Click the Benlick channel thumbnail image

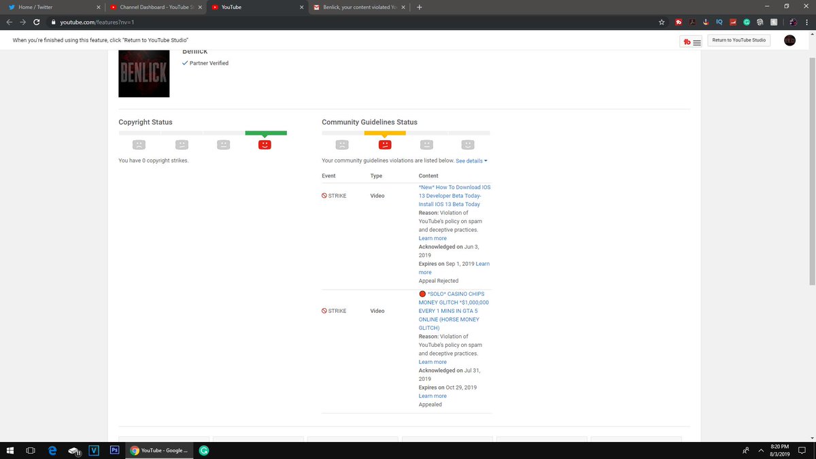coord(144,74)
